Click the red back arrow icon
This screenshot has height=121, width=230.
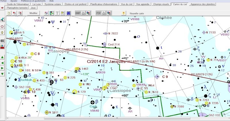2,8
